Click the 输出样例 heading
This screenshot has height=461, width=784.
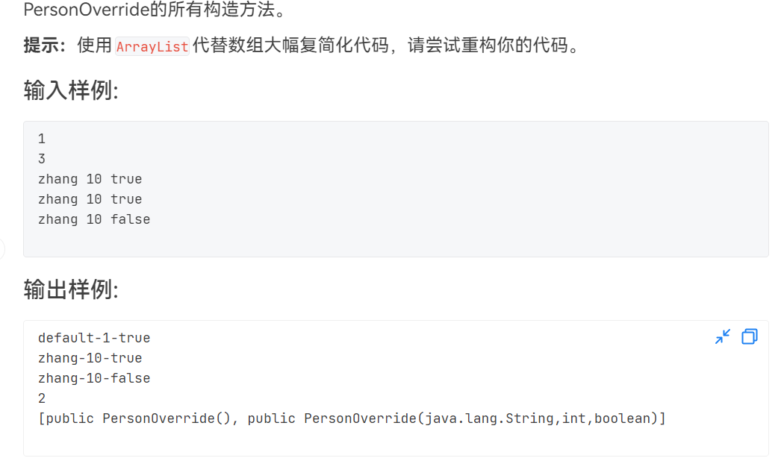[71, 290]
